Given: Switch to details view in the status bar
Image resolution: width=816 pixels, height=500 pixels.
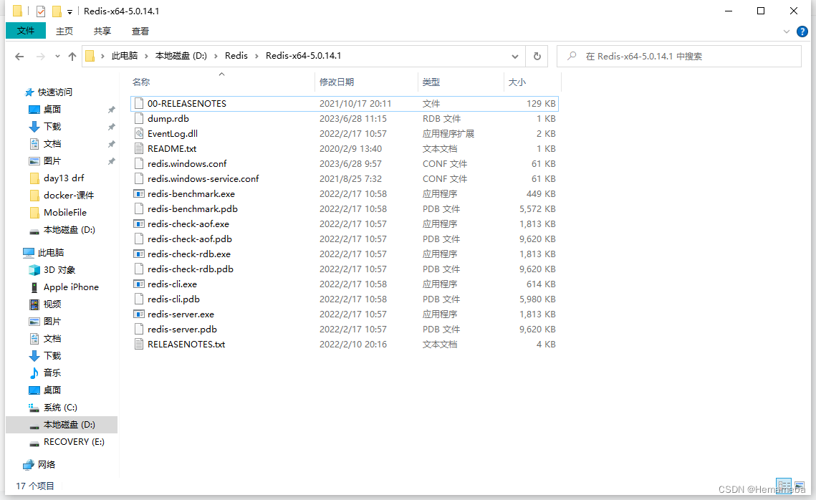Looking at the screenshot, I should (784, 486).
